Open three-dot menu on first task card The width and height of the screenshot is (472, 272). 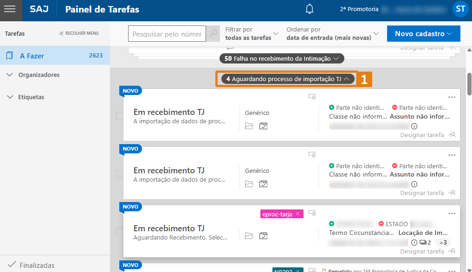452,97
